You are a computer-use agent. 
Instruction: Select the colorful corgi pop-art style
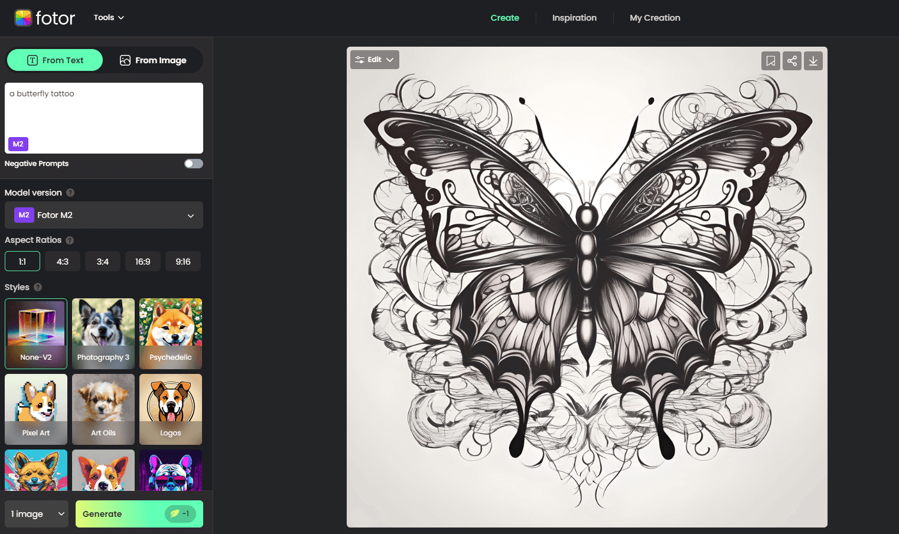(x=103, y=470)
